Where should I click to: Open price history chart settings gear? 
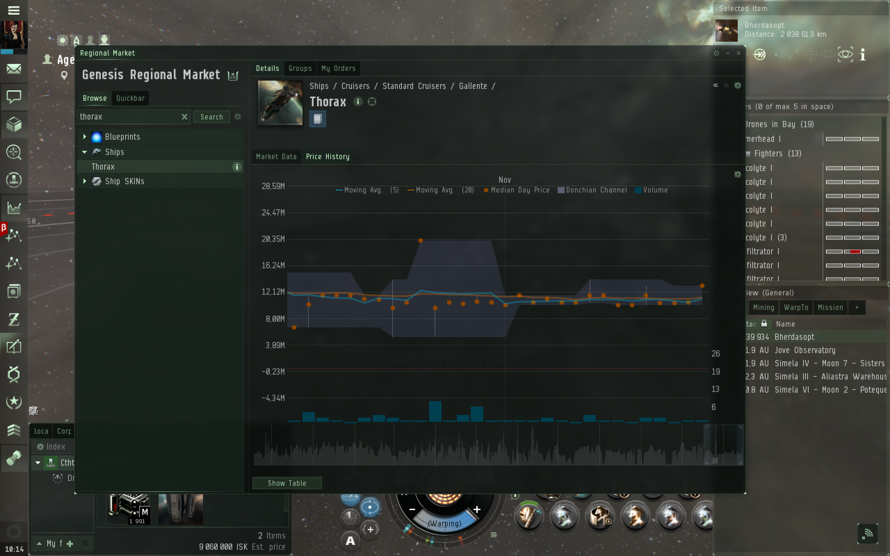[737, 175]
